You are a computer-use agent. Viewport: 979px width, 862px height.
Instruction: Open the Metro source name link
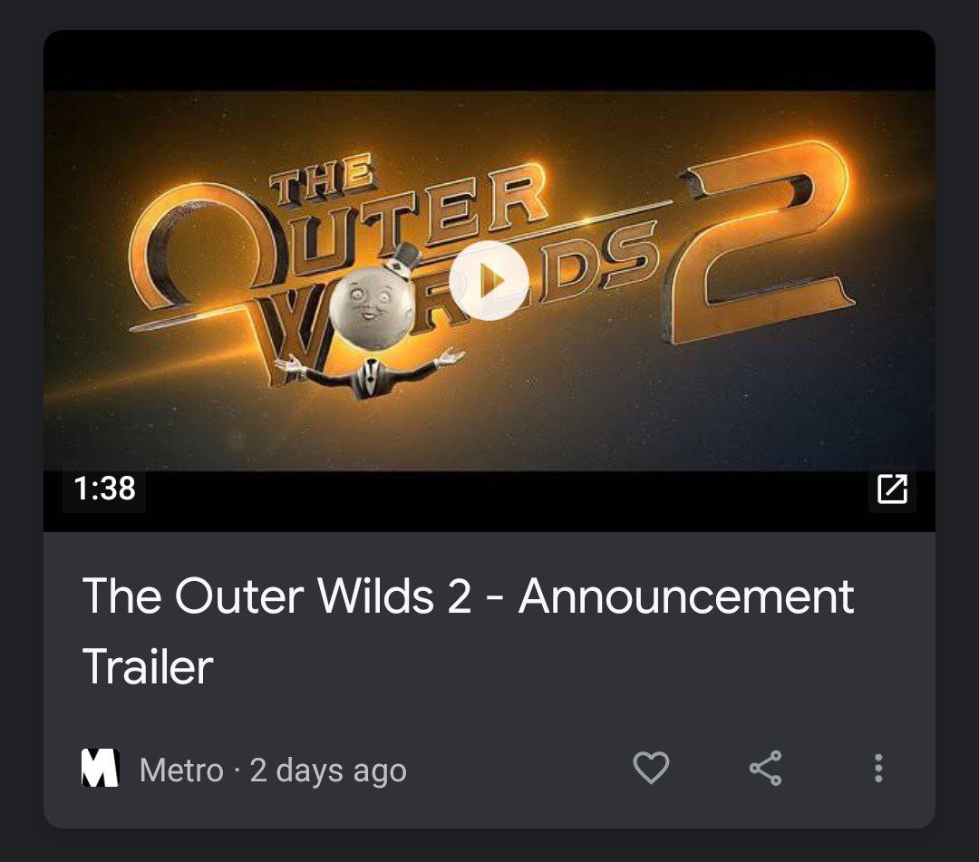[x=181, y=770]
